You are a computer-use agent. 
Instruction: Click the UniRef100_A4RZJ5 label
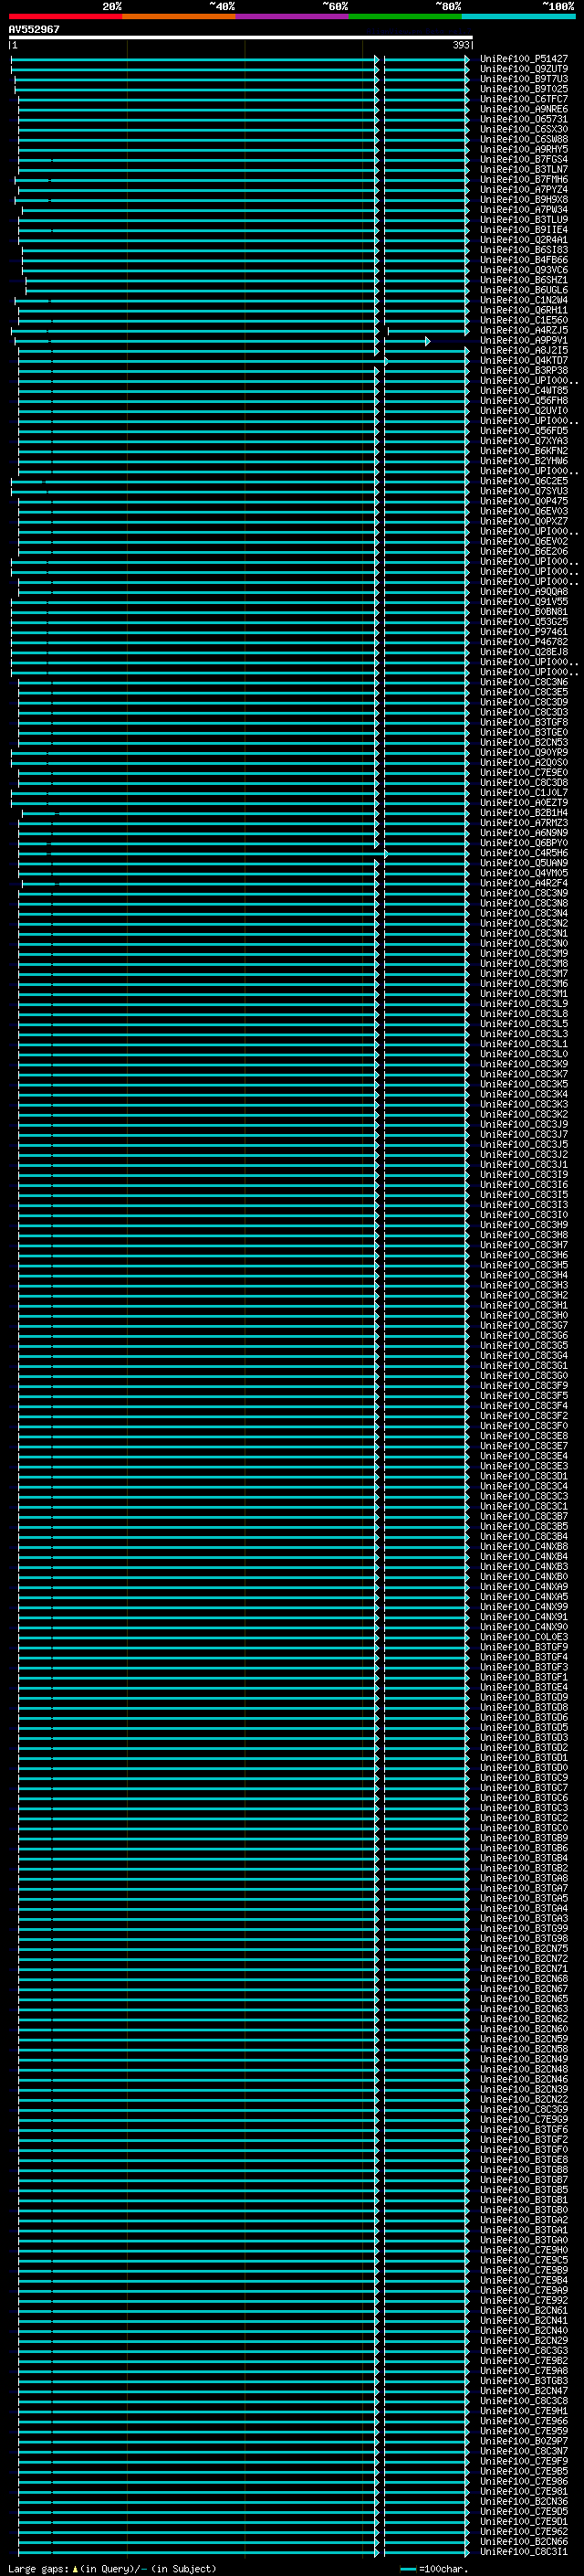click(523, 330)
